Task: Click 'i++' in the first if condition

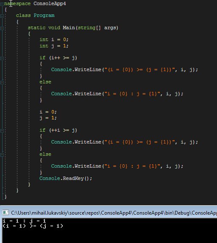Action: tap(56, 58)
